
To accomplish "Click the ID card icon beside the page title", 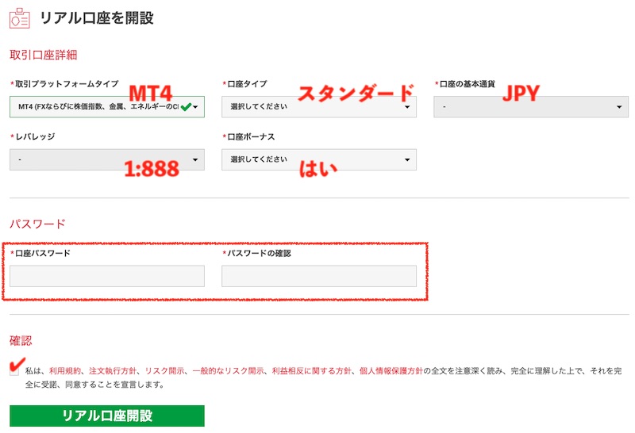I will click(x=19, y=18).
